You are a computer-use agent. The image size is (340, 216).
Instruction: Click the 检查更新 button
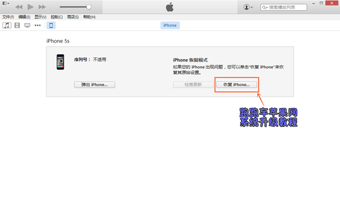pos(193,85)
